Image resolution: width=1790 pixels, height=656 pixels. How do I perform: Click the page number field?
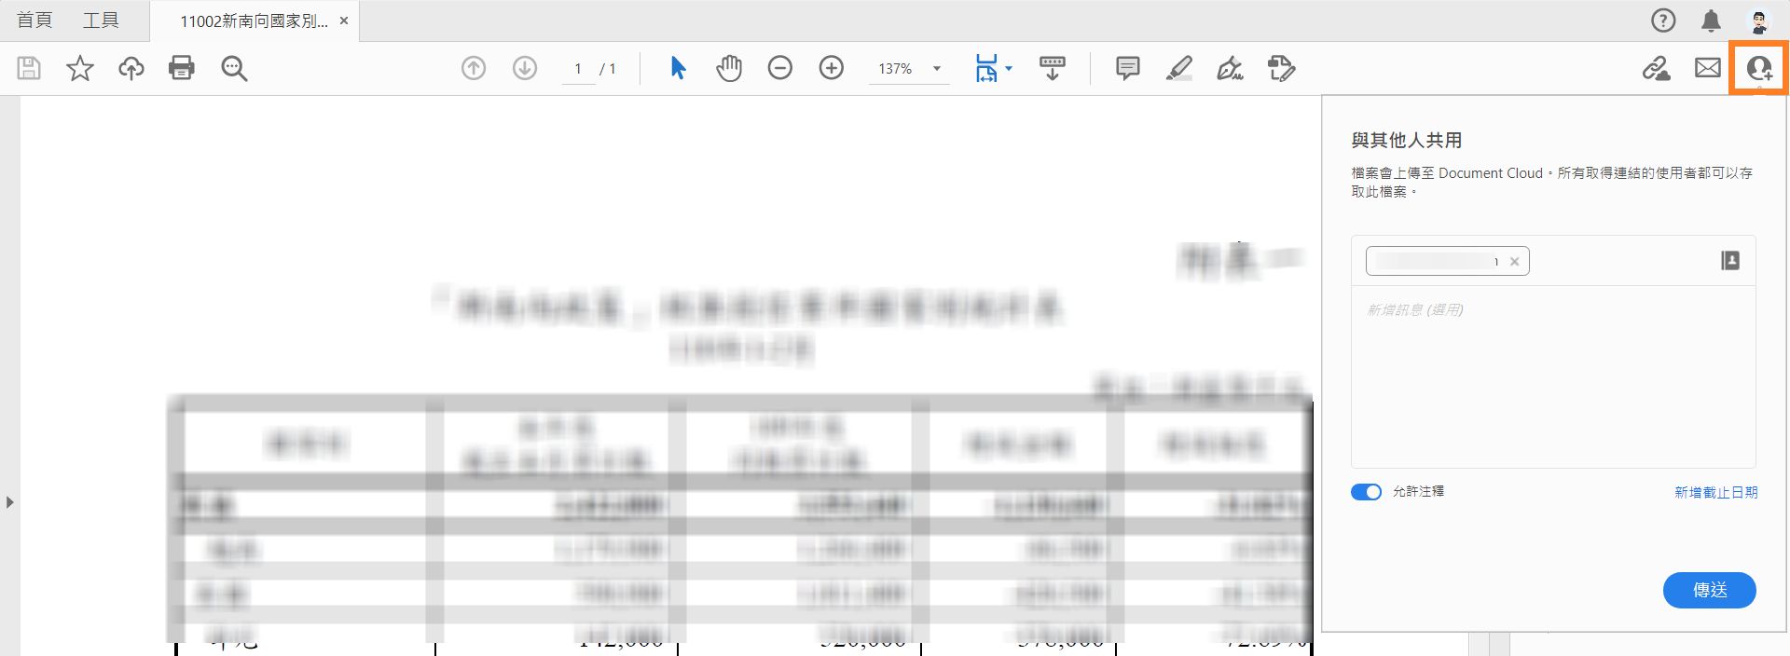578,69
